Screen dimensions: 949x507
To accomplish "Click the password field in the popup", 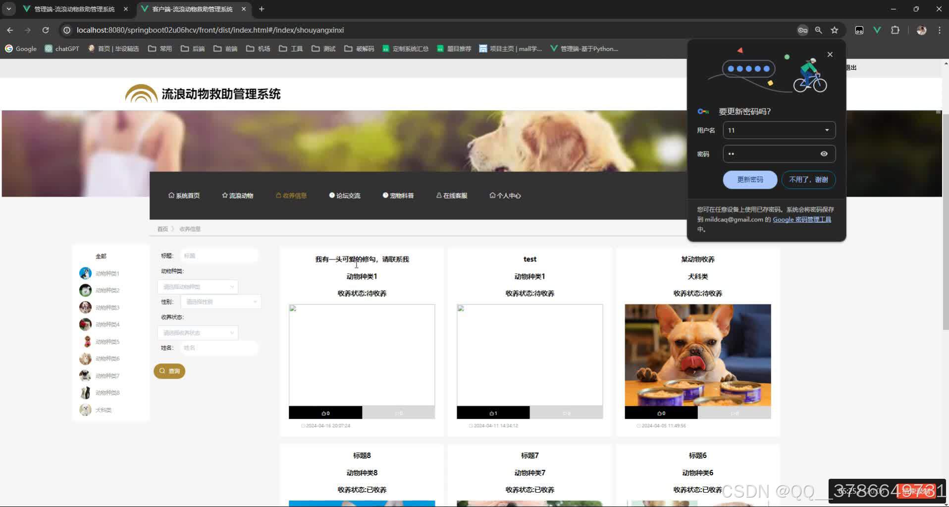I will (x=779, y=154).
